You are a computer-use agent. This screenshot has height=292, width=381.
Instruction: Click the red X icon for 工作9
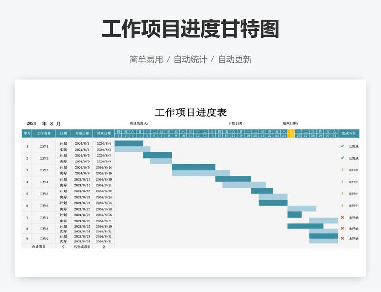coord(342,238)
